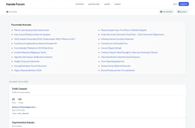The image size is (195, 128).
Task: Open Agoda rezervasyon doğrulama sistemi topic
Action: 33,57
